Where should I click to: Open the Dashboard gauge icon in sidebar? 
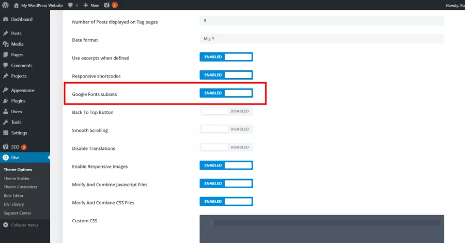[x=6, y=19]
